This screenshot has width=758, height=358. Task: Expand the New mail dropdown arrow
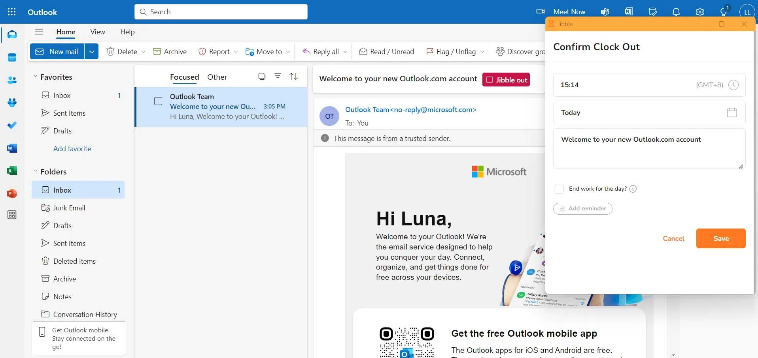(x=91, y=52)
